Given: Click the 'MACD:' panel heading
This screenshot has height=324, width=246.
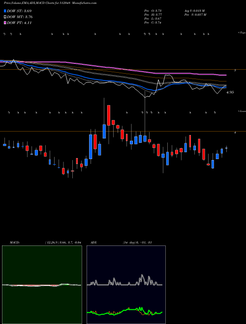Looking at the screenshot, I should tap(15, 243).
